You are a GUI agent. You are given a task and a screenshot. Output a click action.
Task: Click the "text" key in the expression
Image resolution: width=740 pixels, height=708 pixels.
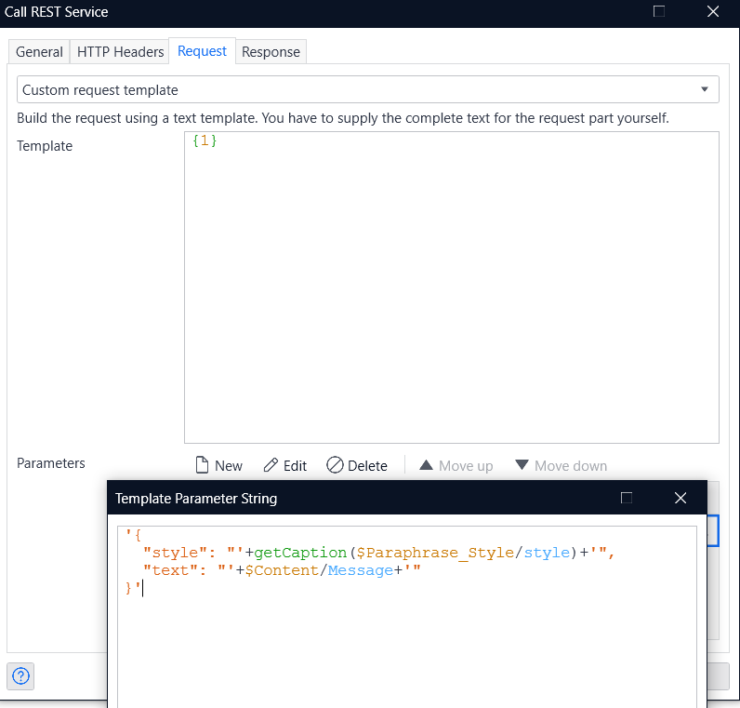tap(170, 570)
